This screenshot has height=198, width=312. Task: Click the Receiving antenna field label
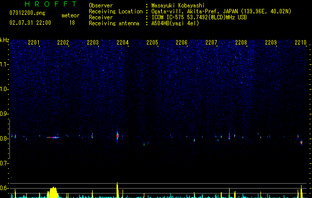point(114,23)
